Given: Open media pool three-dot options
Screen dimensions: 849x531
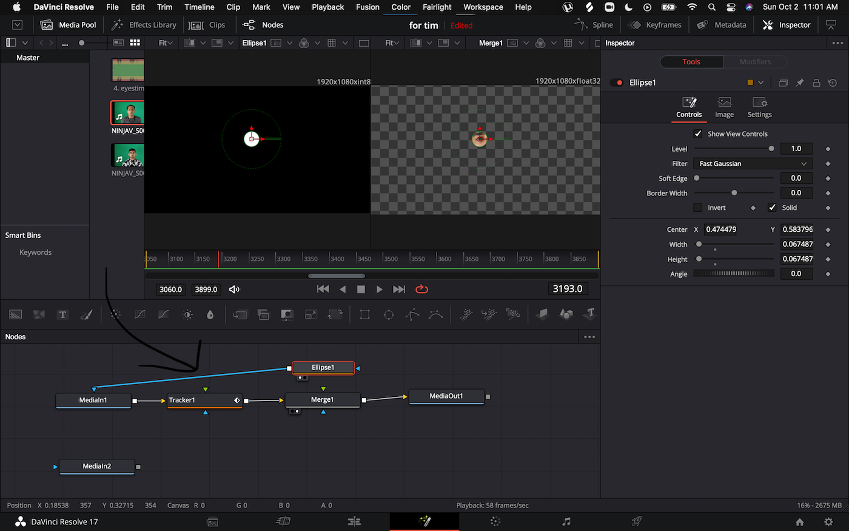Looking at the screenshot, I should point(65,44).
